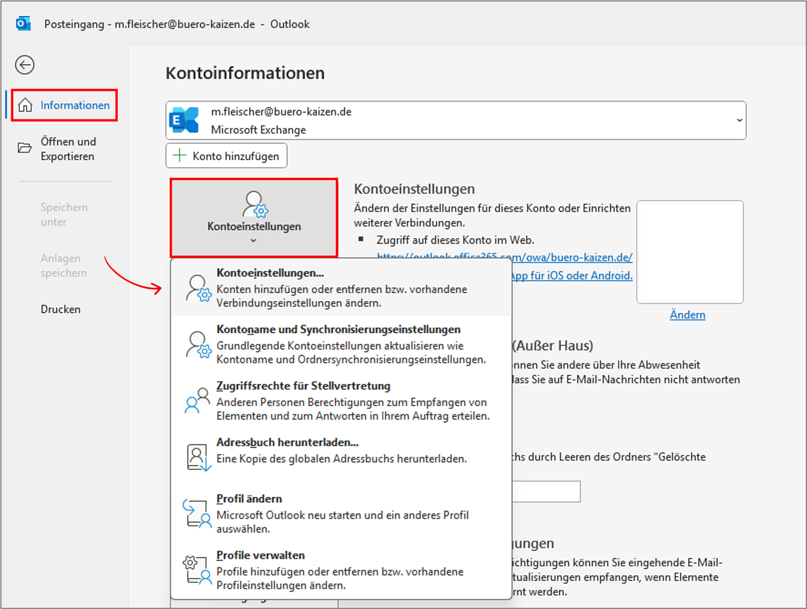Click the home icon beside Informationen

coord(25,105)
